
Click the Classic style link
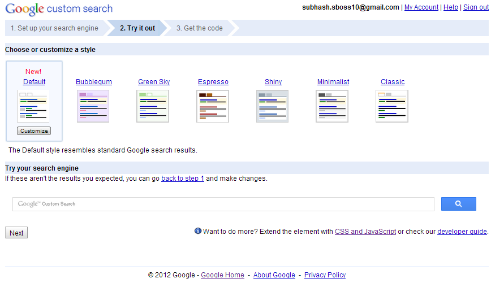393,82
